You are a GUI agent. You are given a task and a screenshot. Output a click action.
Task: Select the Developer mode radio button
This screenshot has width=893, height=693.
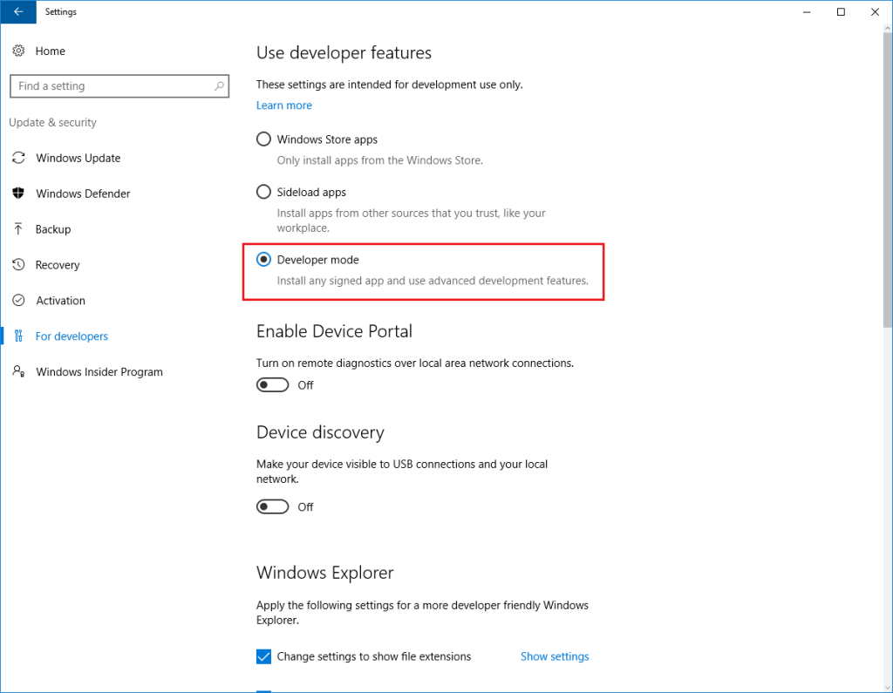click(263, 260)
